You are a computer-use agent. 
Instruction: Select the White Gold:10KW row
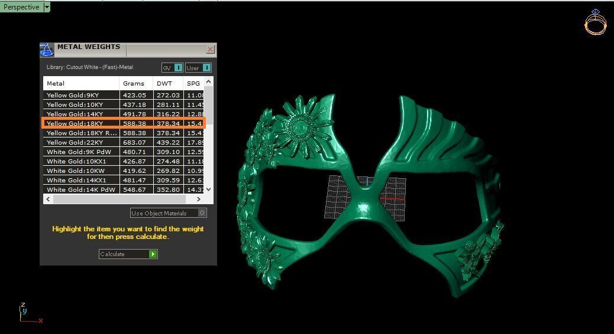pyautogui.click(x=124, y=171)
